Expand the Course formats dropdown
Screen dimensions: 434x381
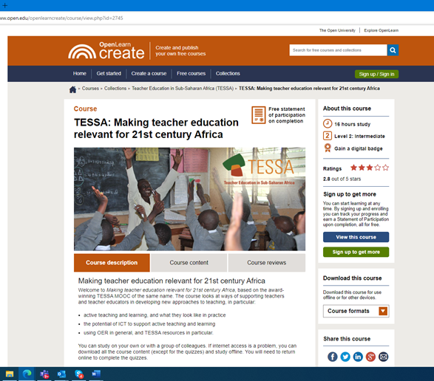356,311
